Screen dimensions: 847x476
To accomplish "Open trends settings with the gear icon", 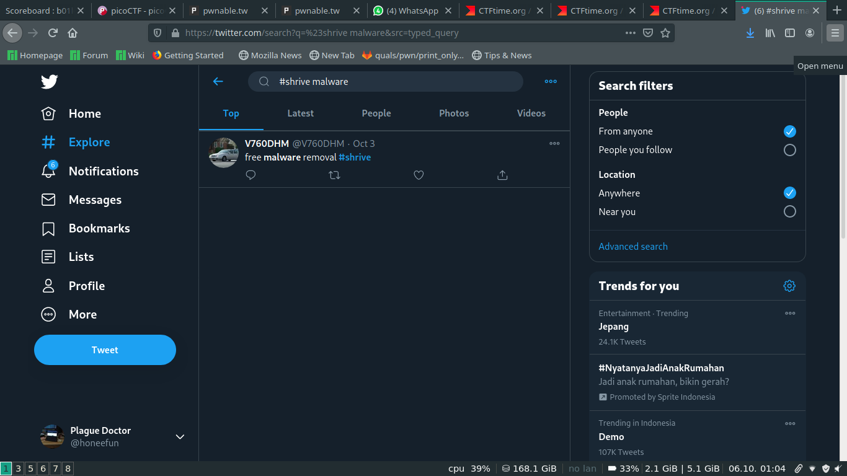I will [789, 286].
